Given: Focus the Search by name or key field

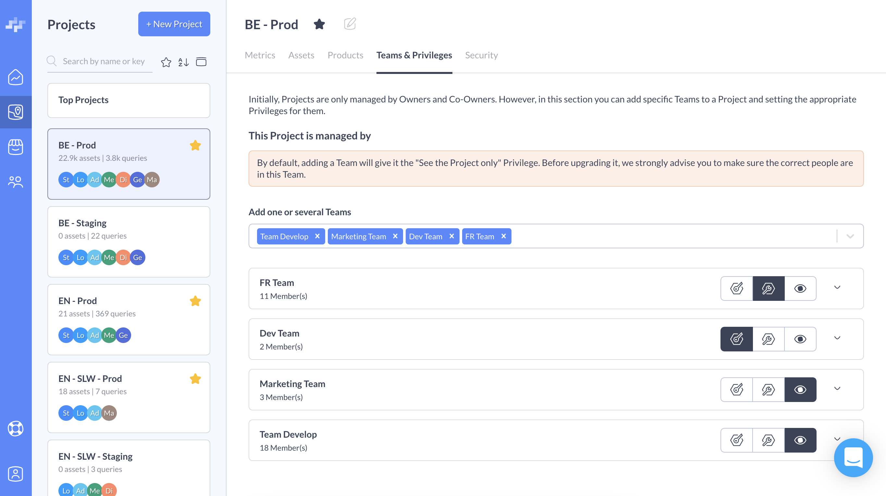Looking at the screenshot, I should [104, 62].
